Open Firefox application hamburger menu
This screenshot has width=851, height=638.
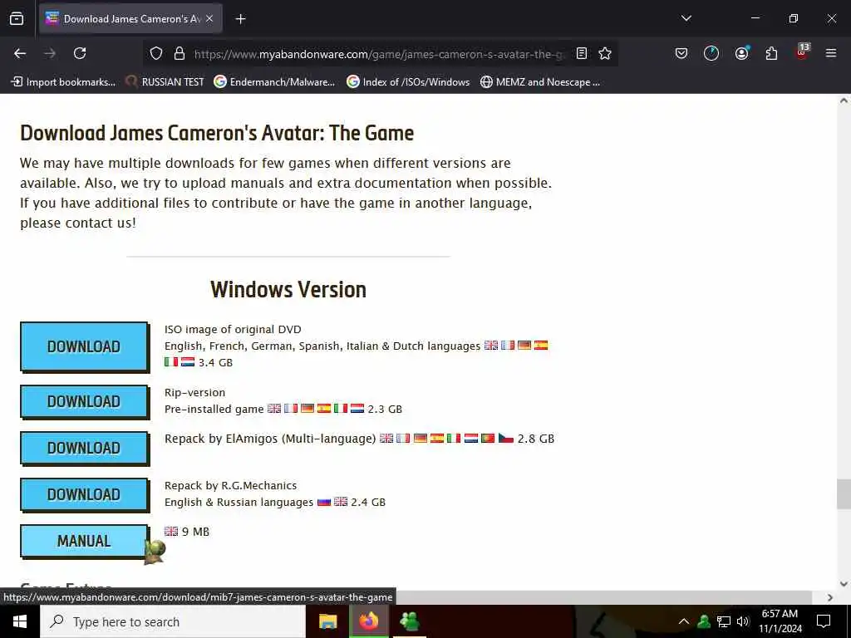(831, 53)
